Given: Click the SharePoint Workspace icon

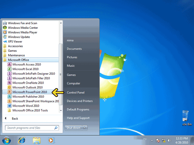Looking at the screenshot, I should [x=9, y=101].
